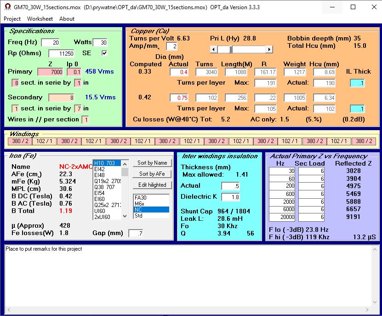This screenshot has width=382, height=316.
Task: Click the Rp (Ohms) field showing 11250
Action: pyautogui.click(x=62, y=54)
